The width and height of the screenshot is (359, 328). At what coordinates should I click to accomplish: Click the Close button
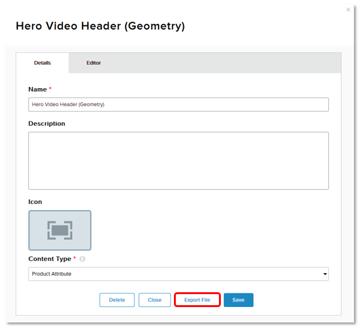click(x=155, y=300)
